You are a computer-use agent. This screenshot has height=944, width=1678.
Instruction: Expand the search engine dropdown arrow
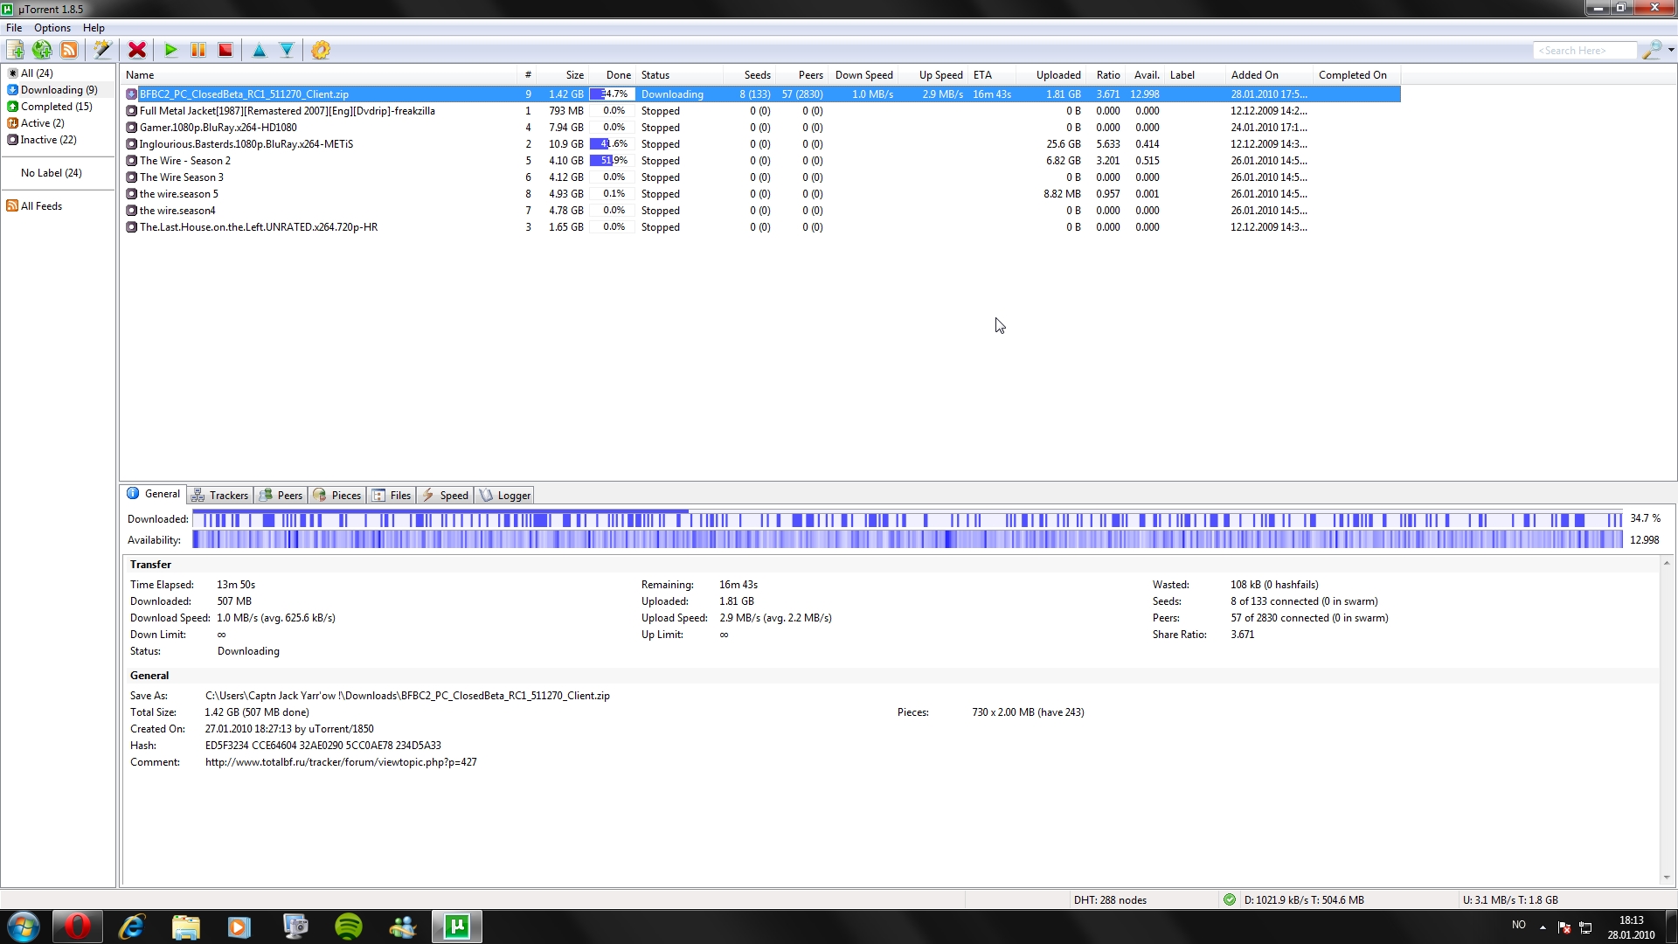coord(1671,50)
